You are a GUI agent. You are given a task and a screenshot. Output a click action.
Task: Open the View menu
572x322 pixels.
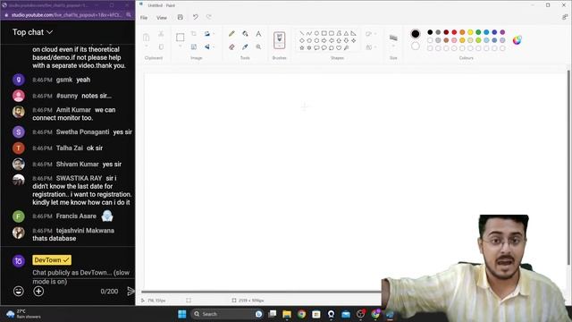[x=161, y=18]
